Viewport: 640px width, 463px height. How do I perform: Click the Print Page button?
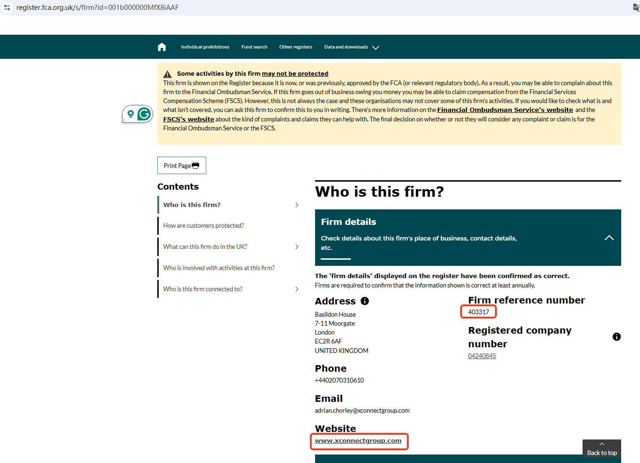182,166
